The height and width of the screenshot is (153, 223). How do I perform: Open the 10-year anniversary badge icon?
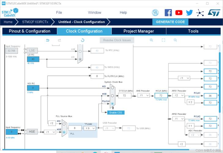(155, 13)
